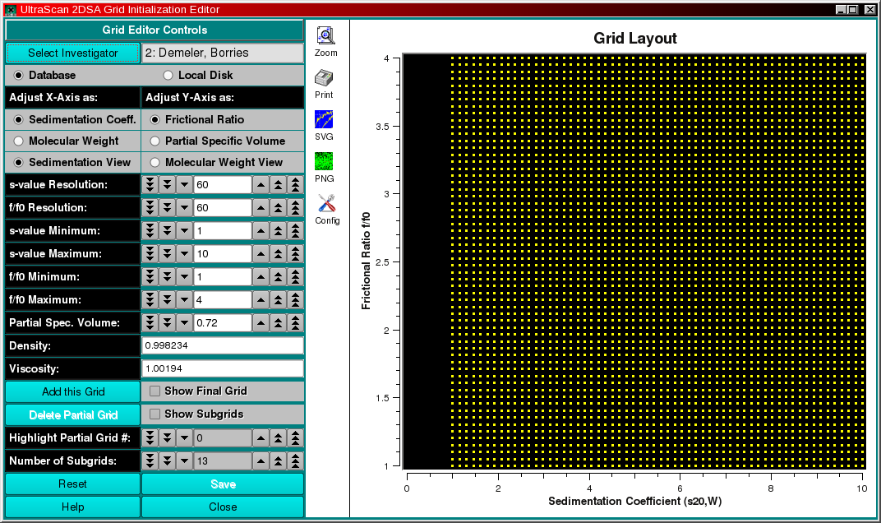Reset the grid editor
This screenshot has width=881, height=523.
click(73, 484)
